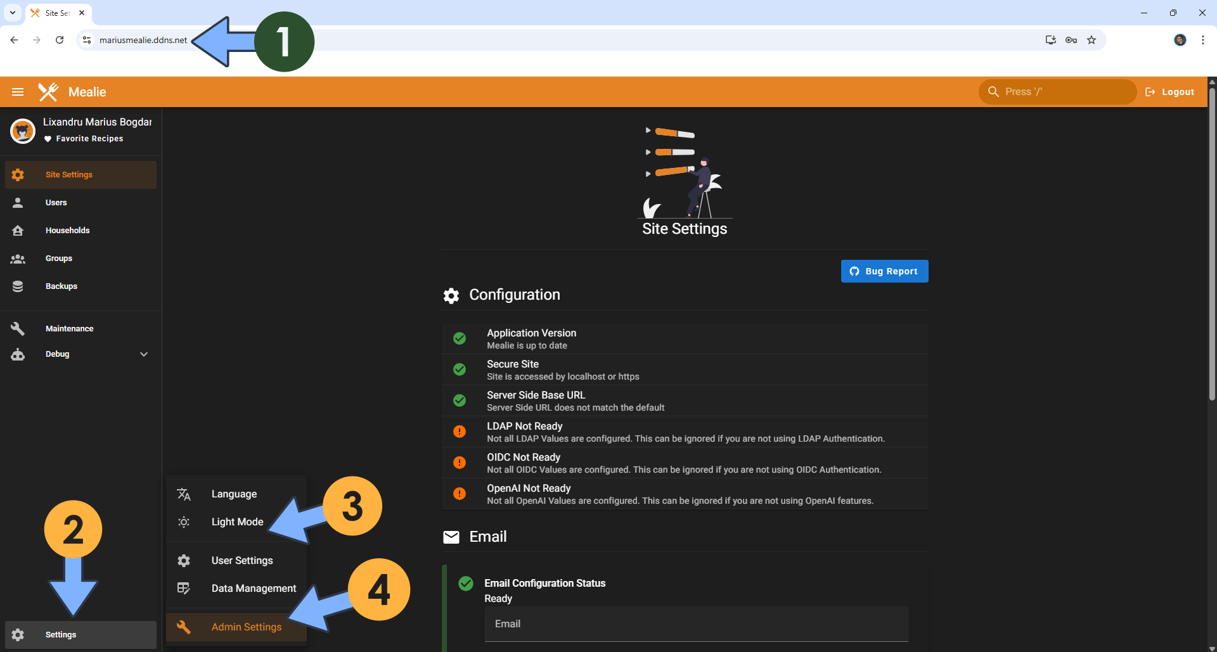Open the Backups page
Screen dimensions: 1217x652
tap(61, 286)
